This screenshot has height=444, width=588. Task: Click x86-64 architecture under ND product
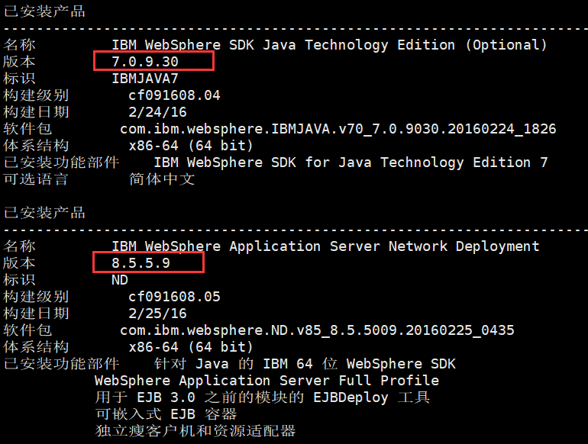[x=190, y=347]
